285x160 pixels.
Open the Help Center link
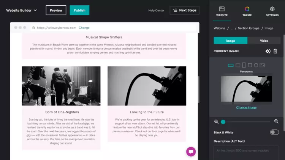click(x=156, y=11)
